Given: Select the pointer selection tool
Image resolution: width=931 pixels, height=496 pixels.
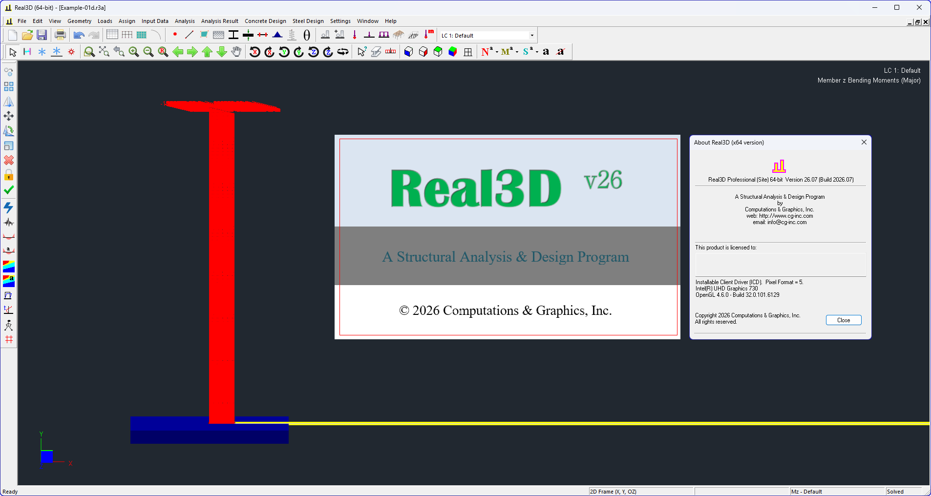Looking at the screenshot, I should [12, 52].
